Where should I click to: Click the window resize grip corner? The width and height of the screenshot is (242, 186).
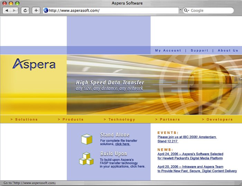240,183
